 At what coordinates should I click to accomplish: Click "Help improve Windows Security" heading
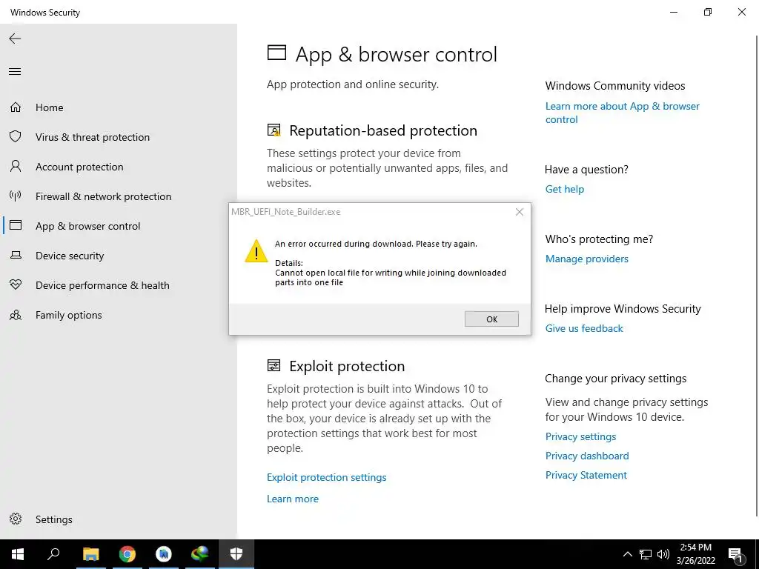click(623, 309)
